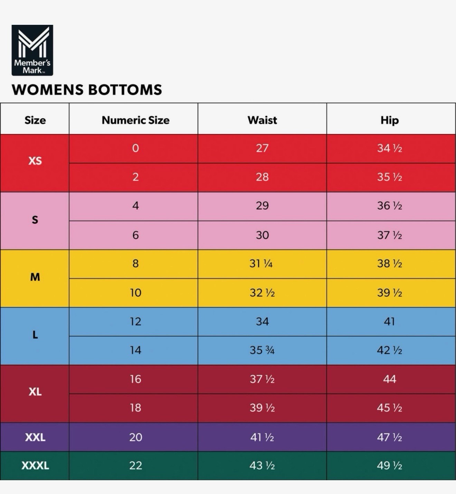Click numeric size 12 cell
The width and height of the screenshot is (456, 494).
pyautogui.click(x=135, y=322)
